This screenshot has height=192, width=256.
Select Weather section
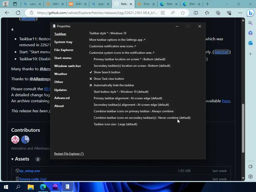pyautogui.click(x=60, y=74)
